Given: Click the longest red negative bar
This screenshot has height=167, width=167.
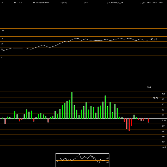Looking at the screenshot, I should [x=129, y=125].
